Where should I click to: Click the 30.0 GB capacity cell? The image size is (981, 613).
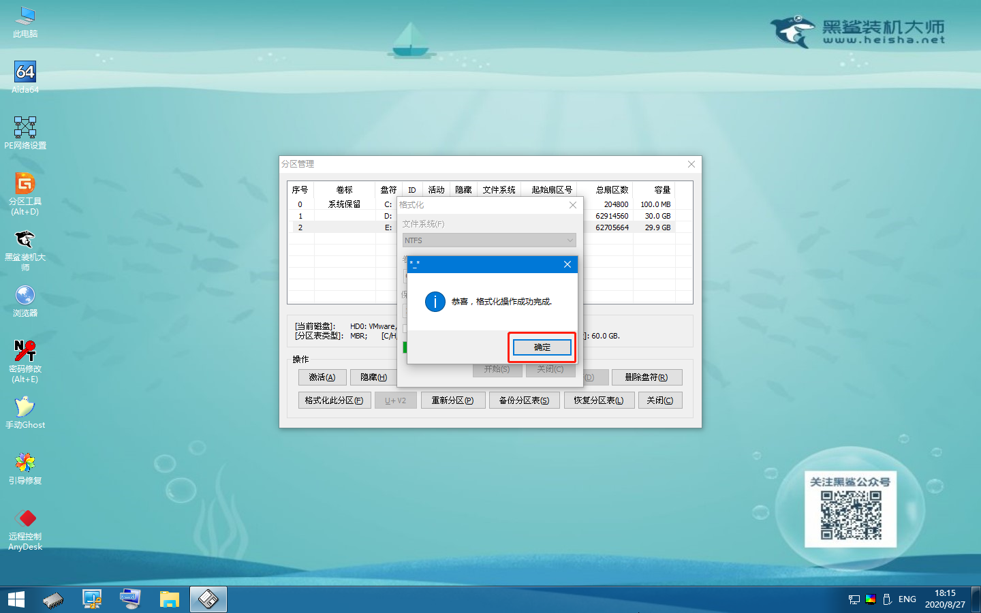pyautogui.click(x=657, y=216)
